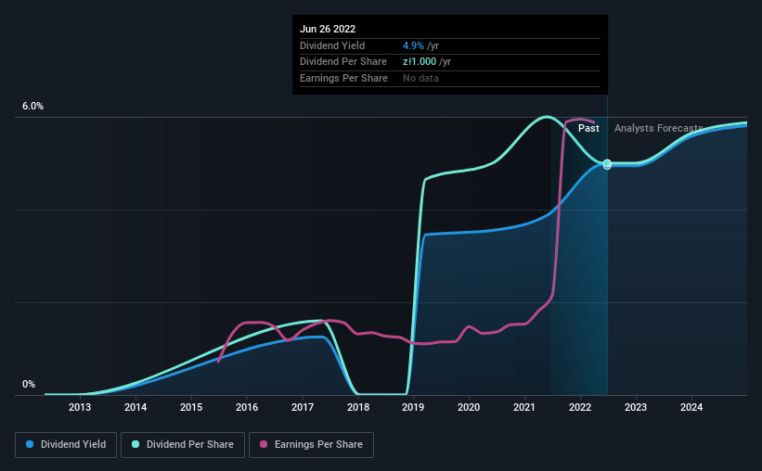Image resolution: width=762 pixels, height=471 pixels.
Task: Toggle the Dividend Per Share legend button
Action: click(183, 445)
